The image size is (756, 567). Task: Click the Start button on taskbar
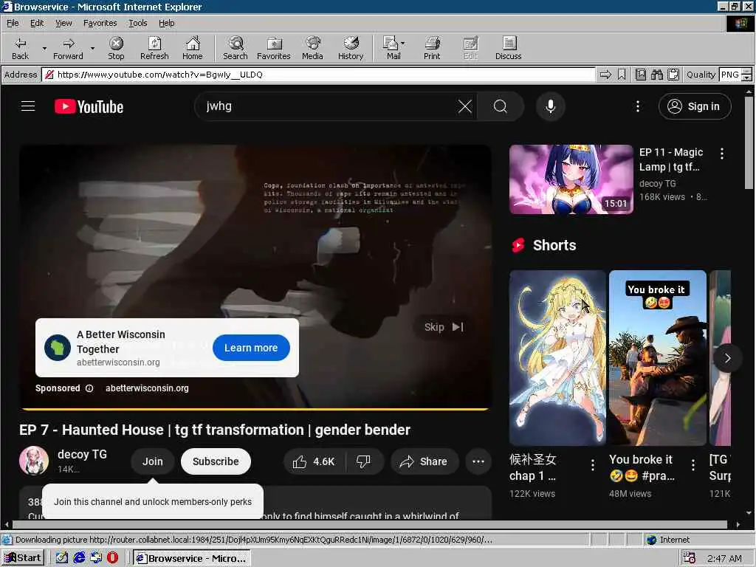(x=23, y=558)
